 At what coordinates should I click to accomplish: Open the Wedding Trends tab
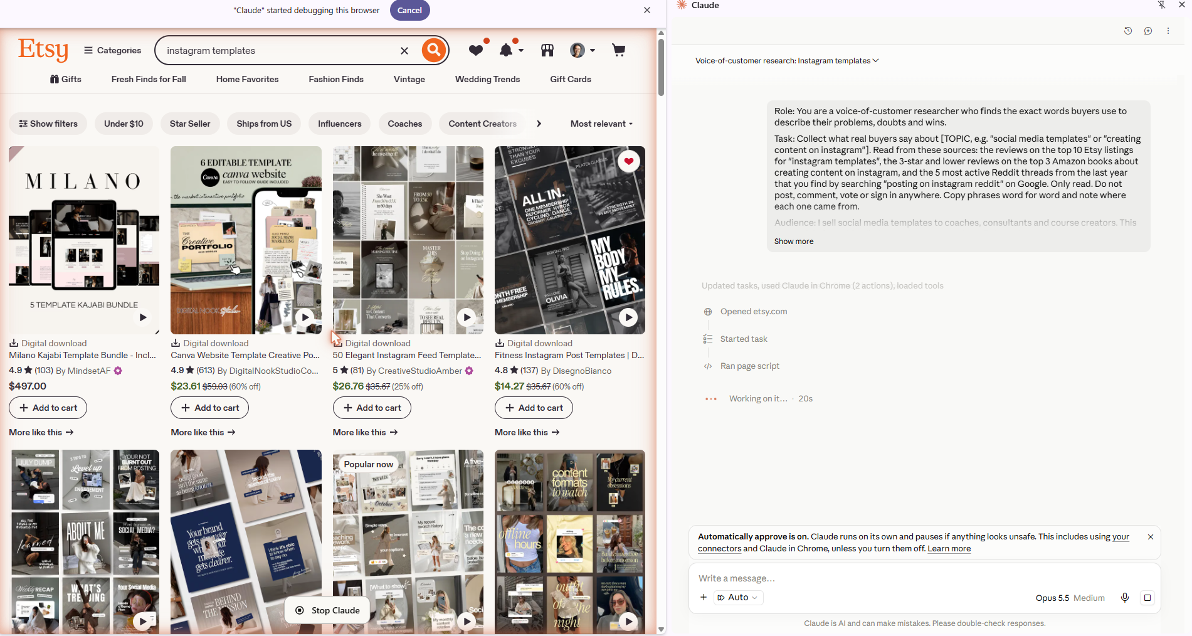click(487, 79)
